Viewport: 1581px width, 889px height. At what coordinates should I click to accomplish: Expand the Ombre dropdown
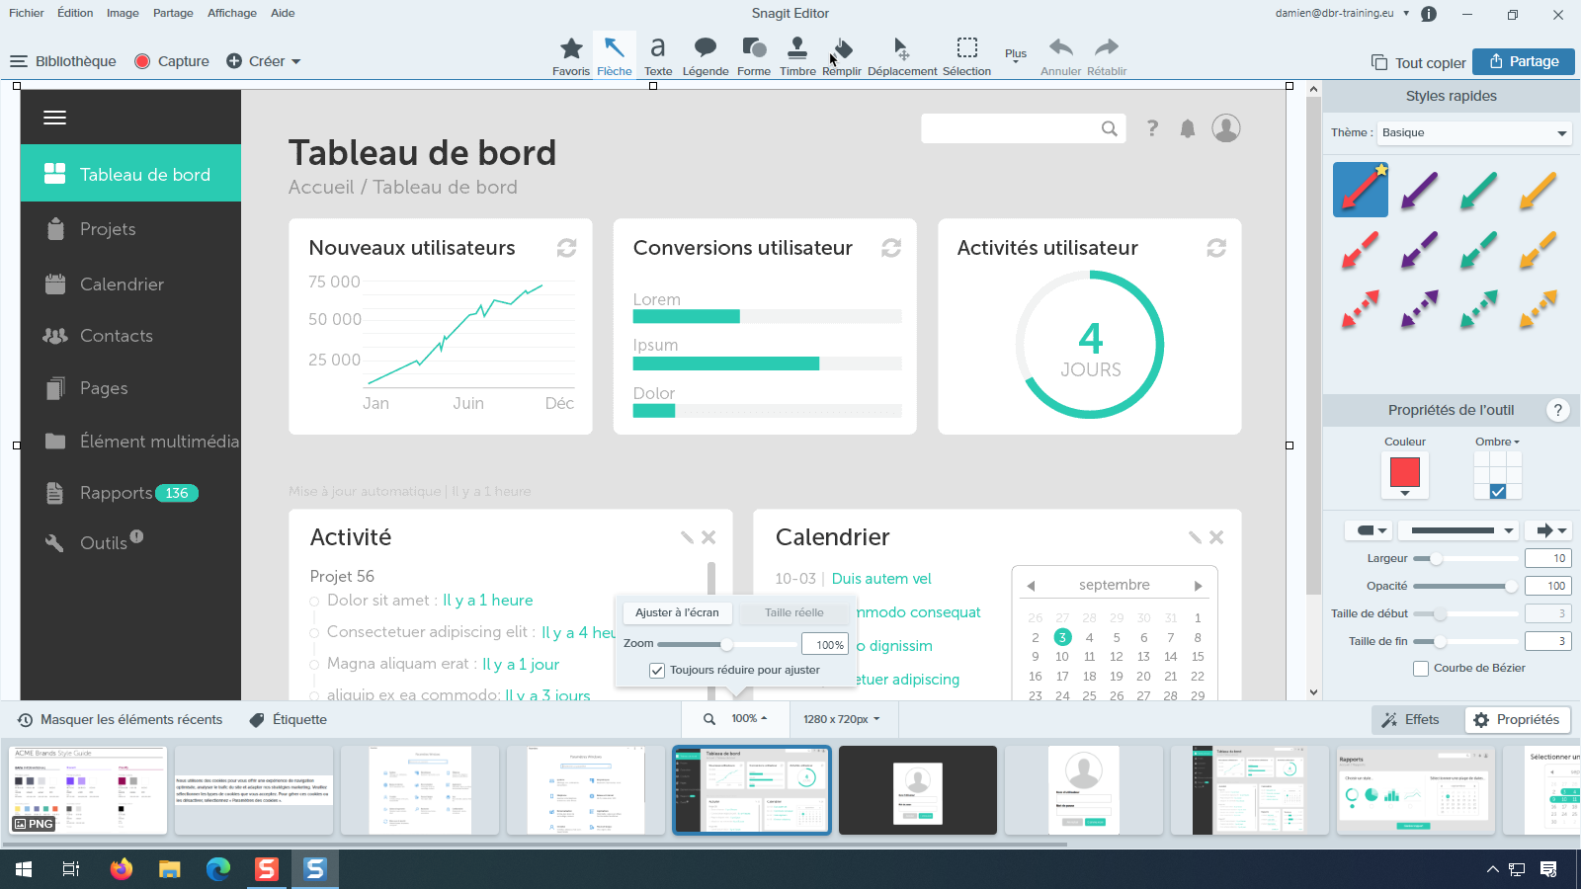(x=1498, y=442)
